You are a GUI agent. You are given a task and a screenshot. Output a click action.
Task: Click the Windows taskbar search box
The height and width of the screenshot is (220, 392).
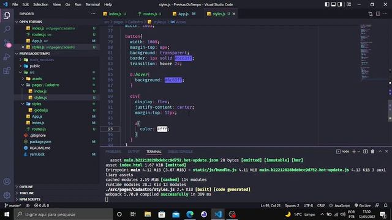[63, 215]
